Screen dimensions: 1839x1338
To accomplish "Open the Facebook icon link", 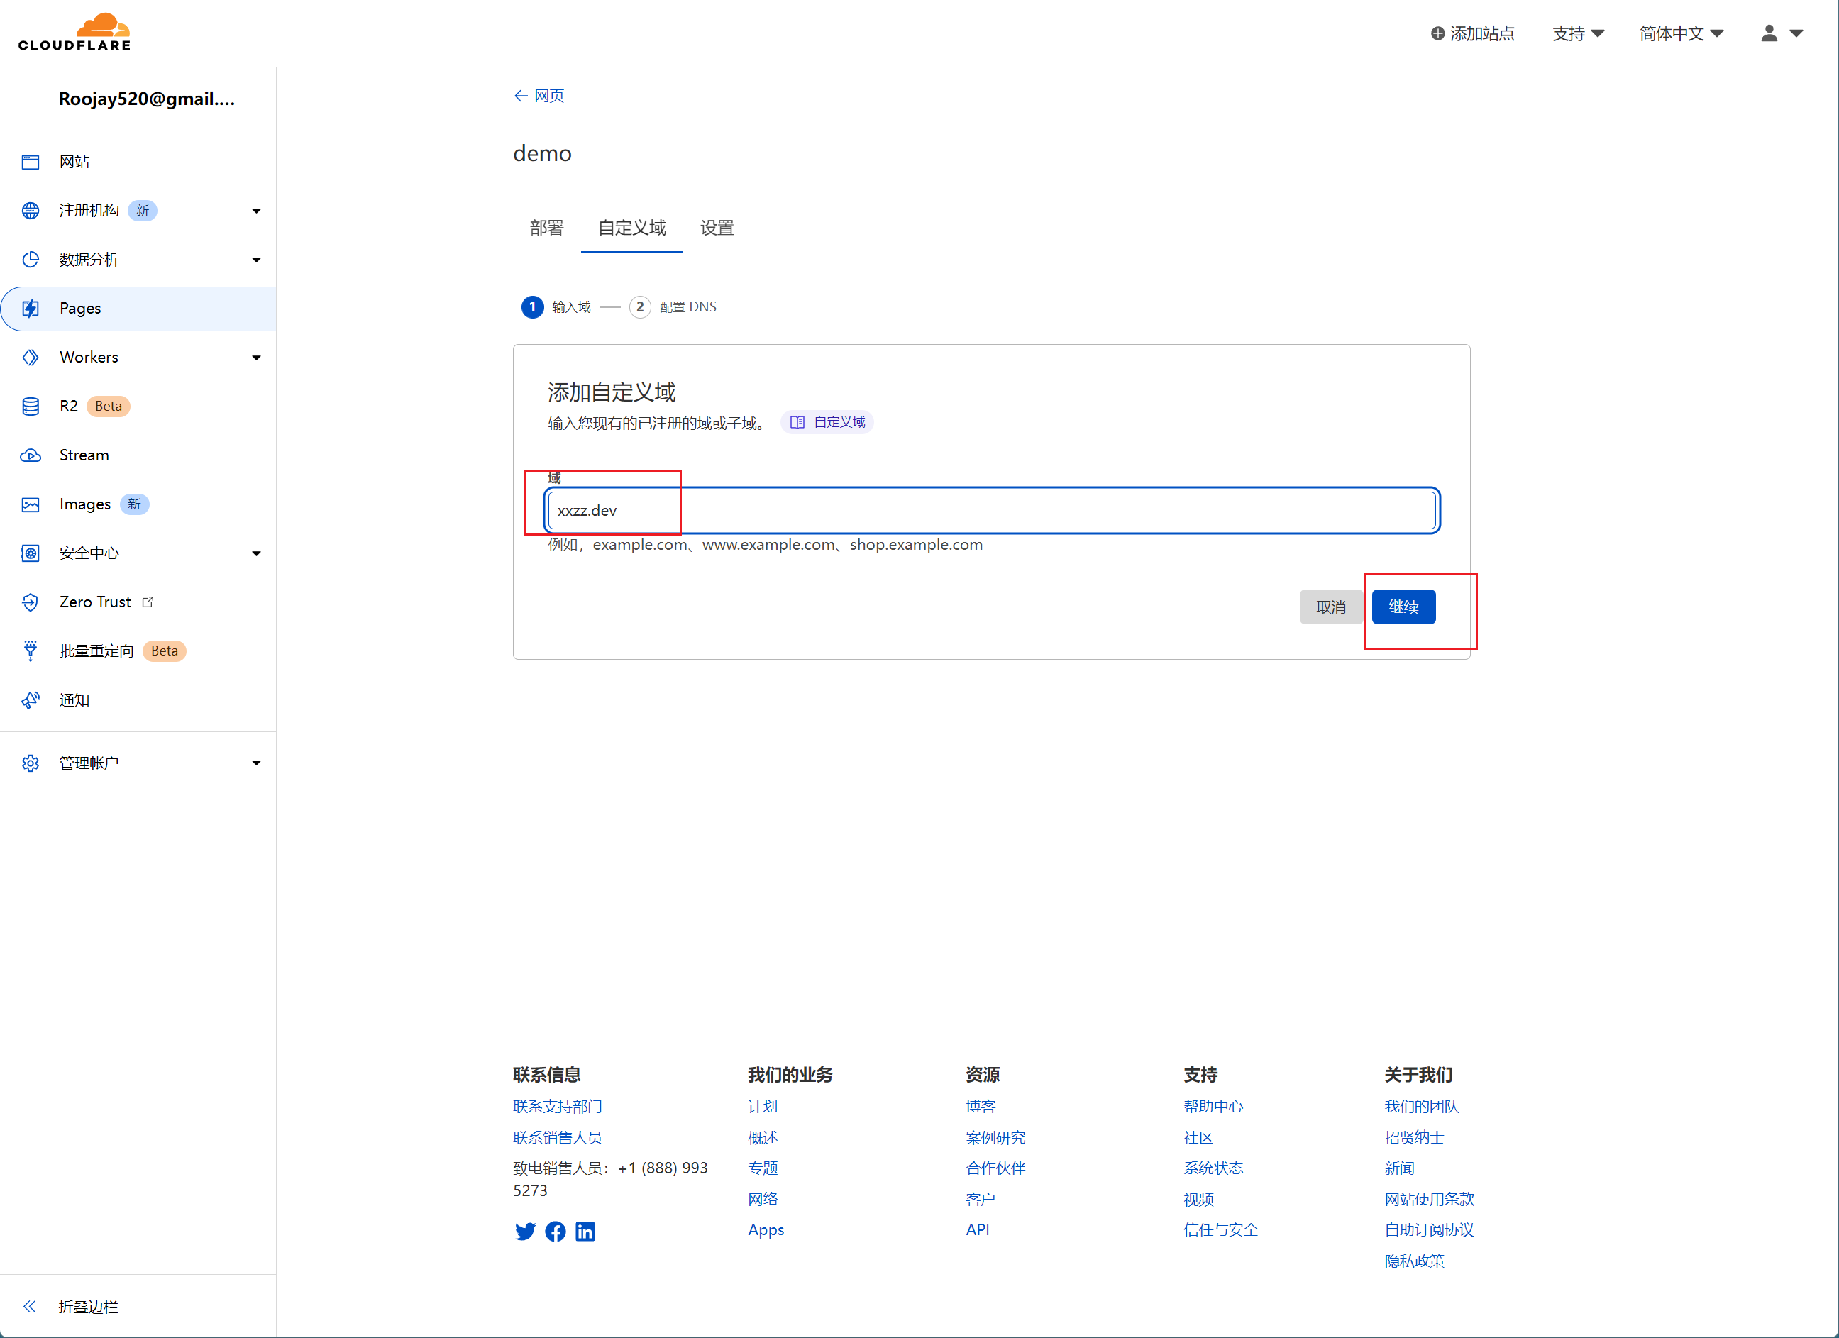I will [556, 1232].
